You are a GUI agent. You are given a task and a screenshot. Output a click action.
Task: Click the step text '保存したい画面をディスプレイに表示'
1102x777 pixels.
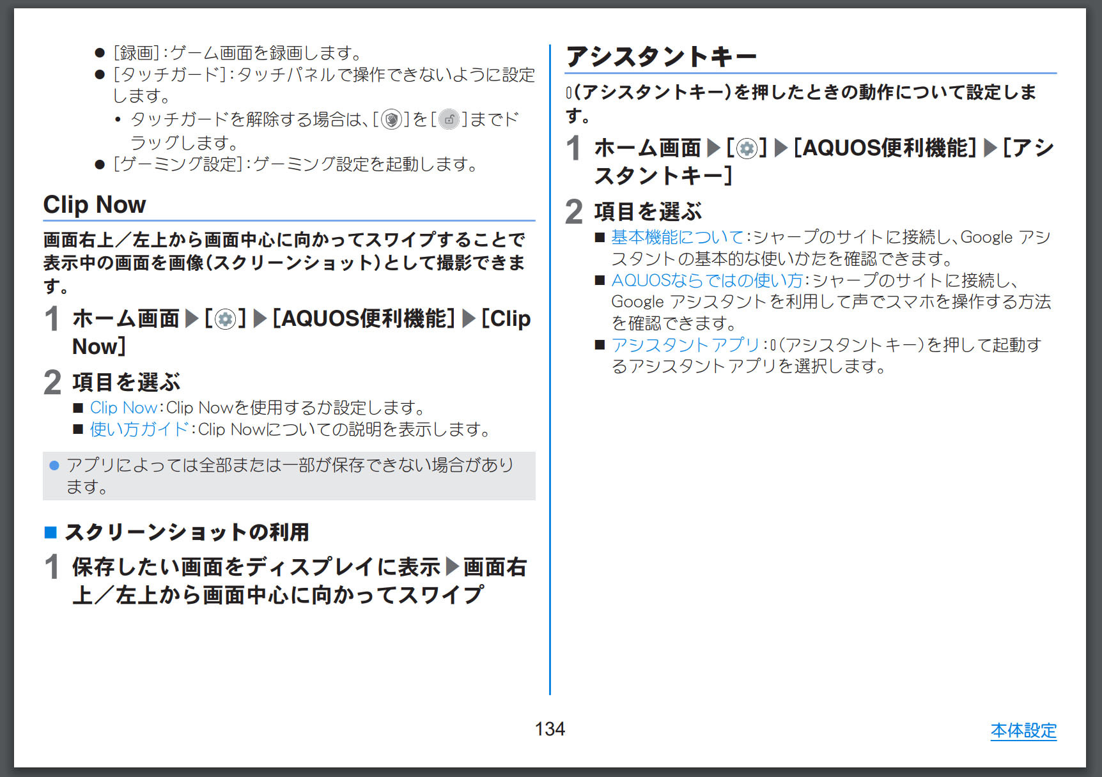257,567
